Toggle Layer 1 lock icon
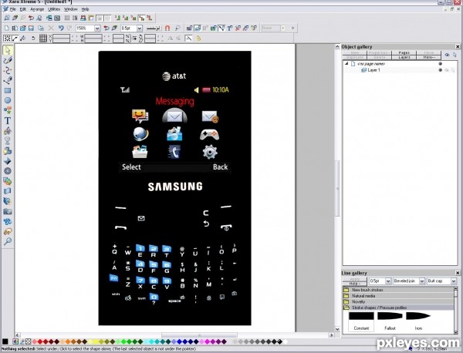Viewport: 463px width, 353px height. coord(453,70)
